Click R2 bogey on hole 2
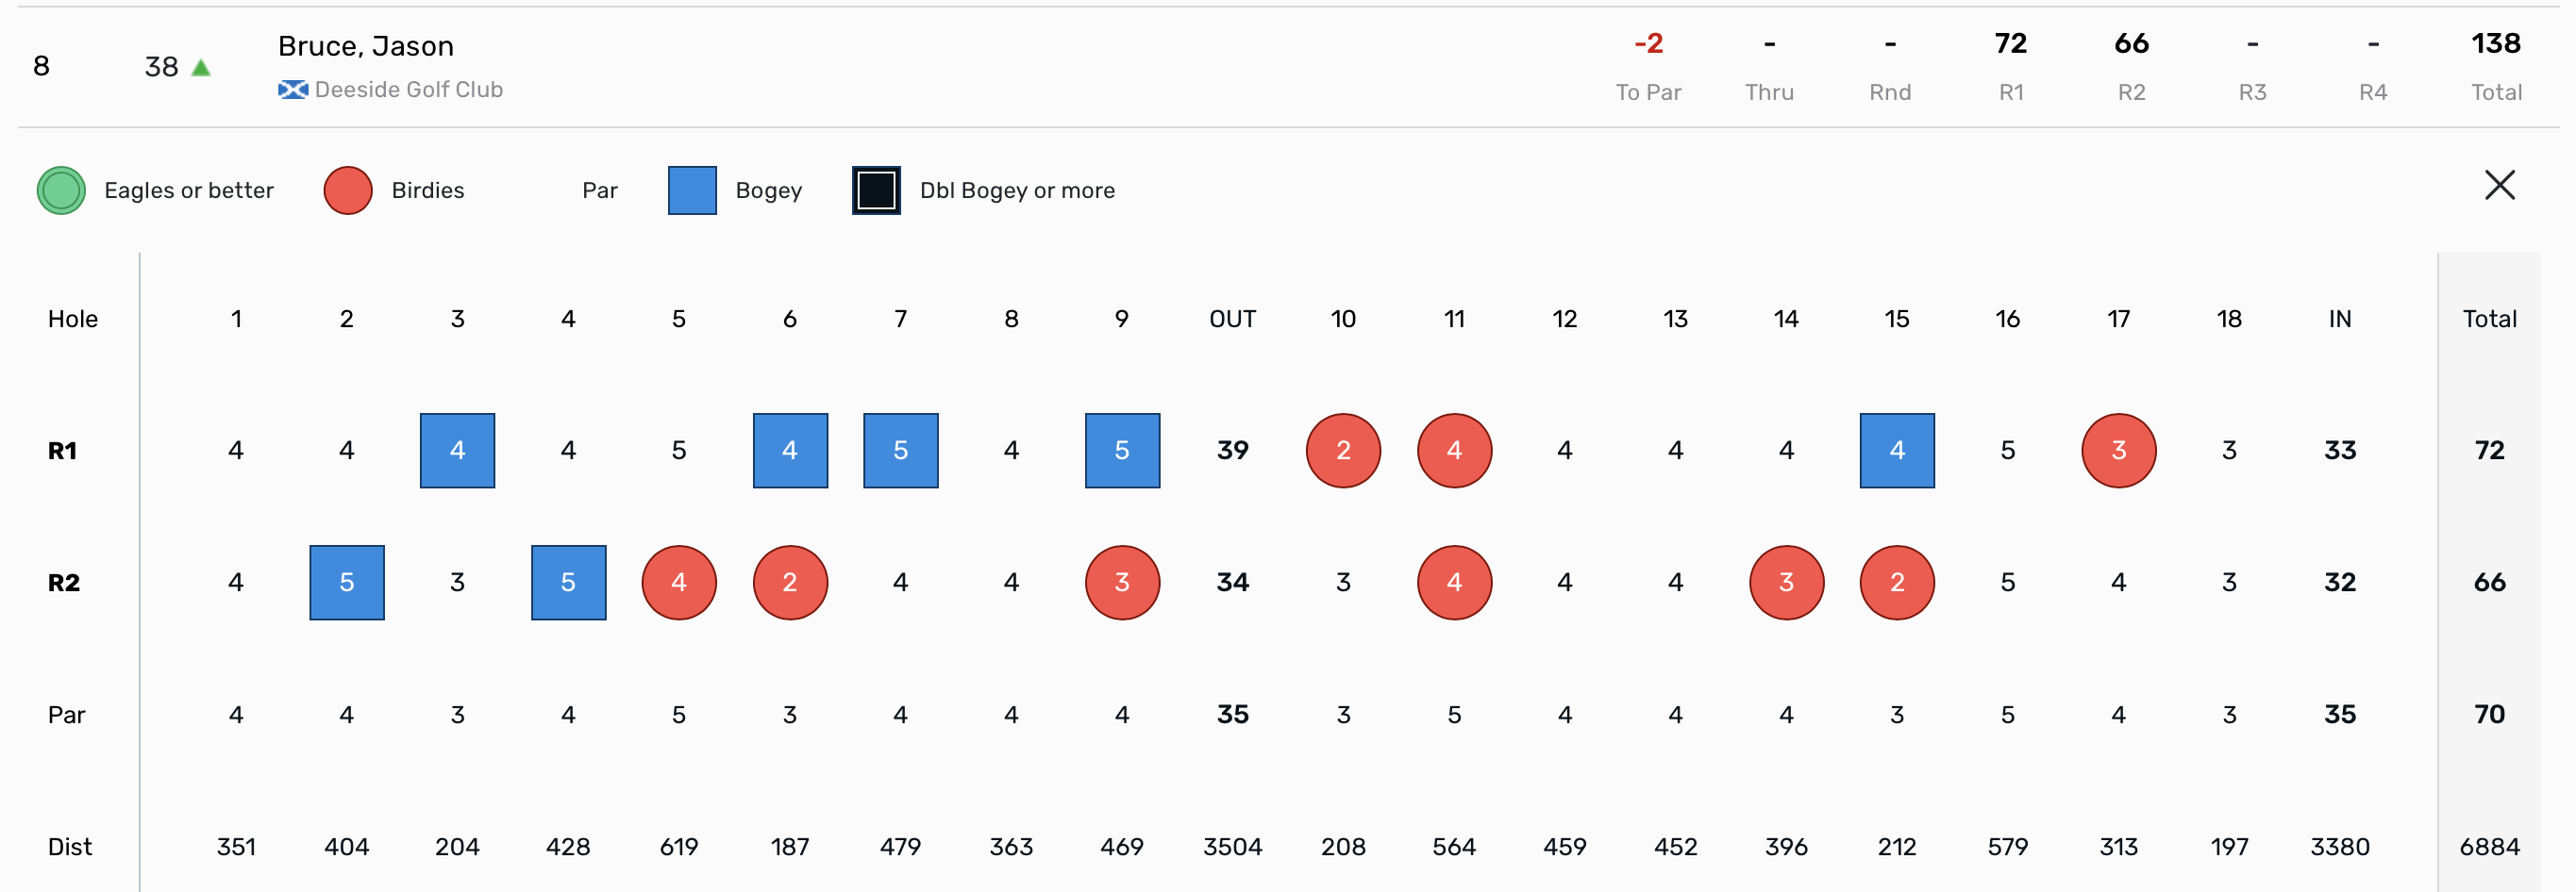The image size is (2576, 892). point(347,583)
